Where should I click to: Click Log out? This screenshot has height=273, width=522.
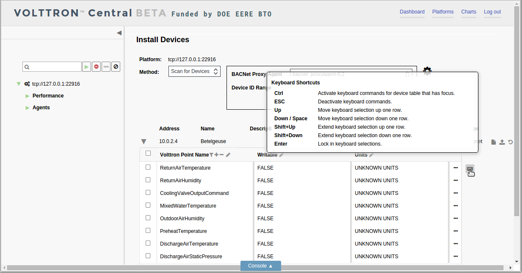coord(492,12)
